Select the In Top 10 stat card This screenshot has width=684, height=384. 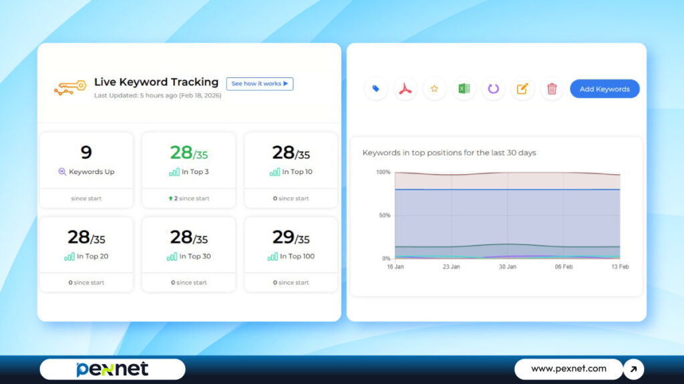[x=291, y=169]
